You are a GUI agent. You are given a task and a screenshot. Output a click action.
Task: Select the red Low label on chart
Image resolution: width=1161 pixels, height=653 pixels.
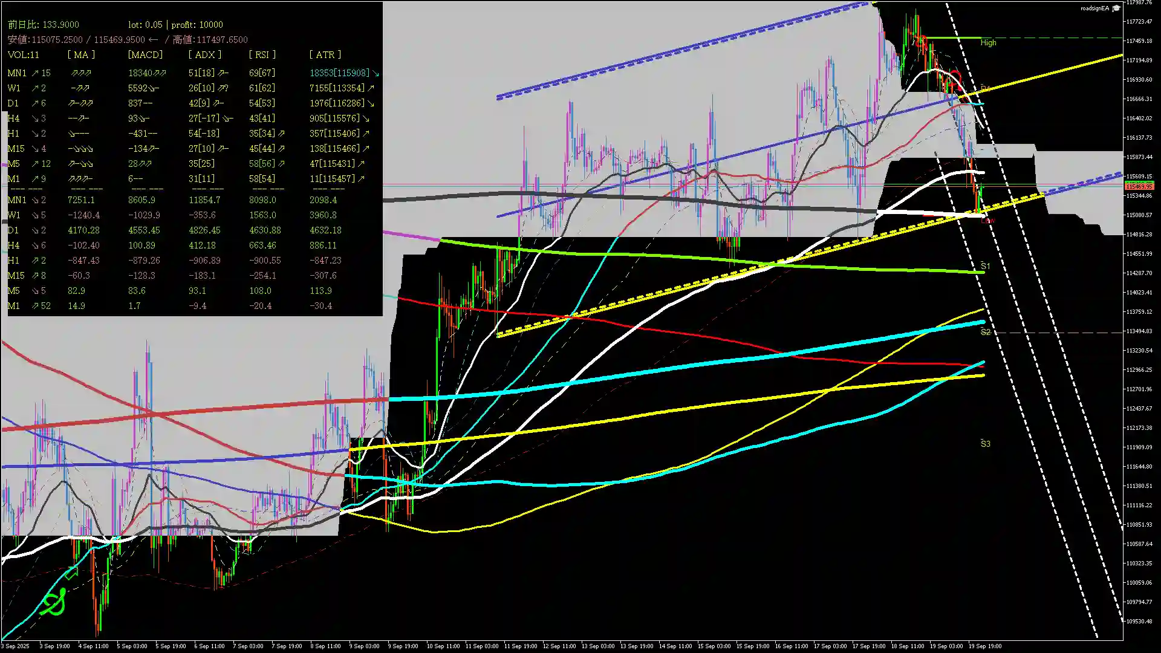point(987,221)
